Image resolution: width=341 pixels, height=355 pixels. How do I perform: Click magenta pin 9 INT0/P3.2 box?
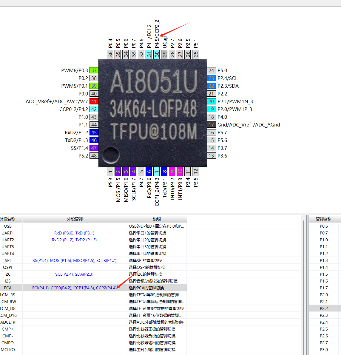tap(172, 172)
